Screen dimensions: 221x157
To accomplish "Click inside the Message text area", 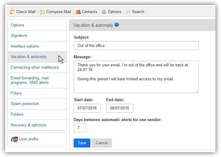I will click(136, 77).
